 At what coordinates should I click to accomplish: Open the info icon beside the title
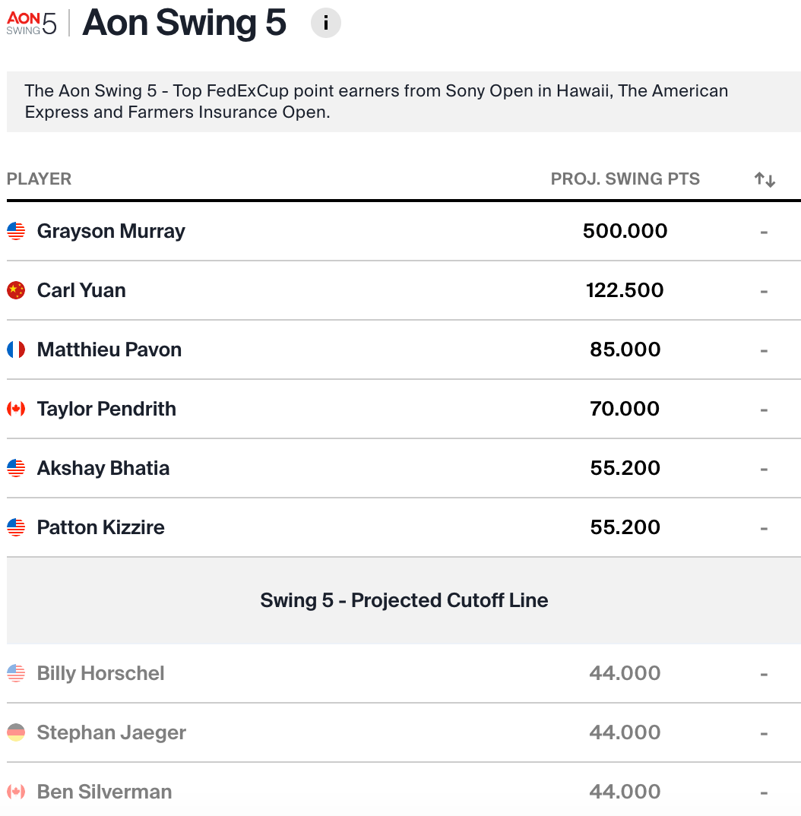pyautogui.click(x=326, y=24)
